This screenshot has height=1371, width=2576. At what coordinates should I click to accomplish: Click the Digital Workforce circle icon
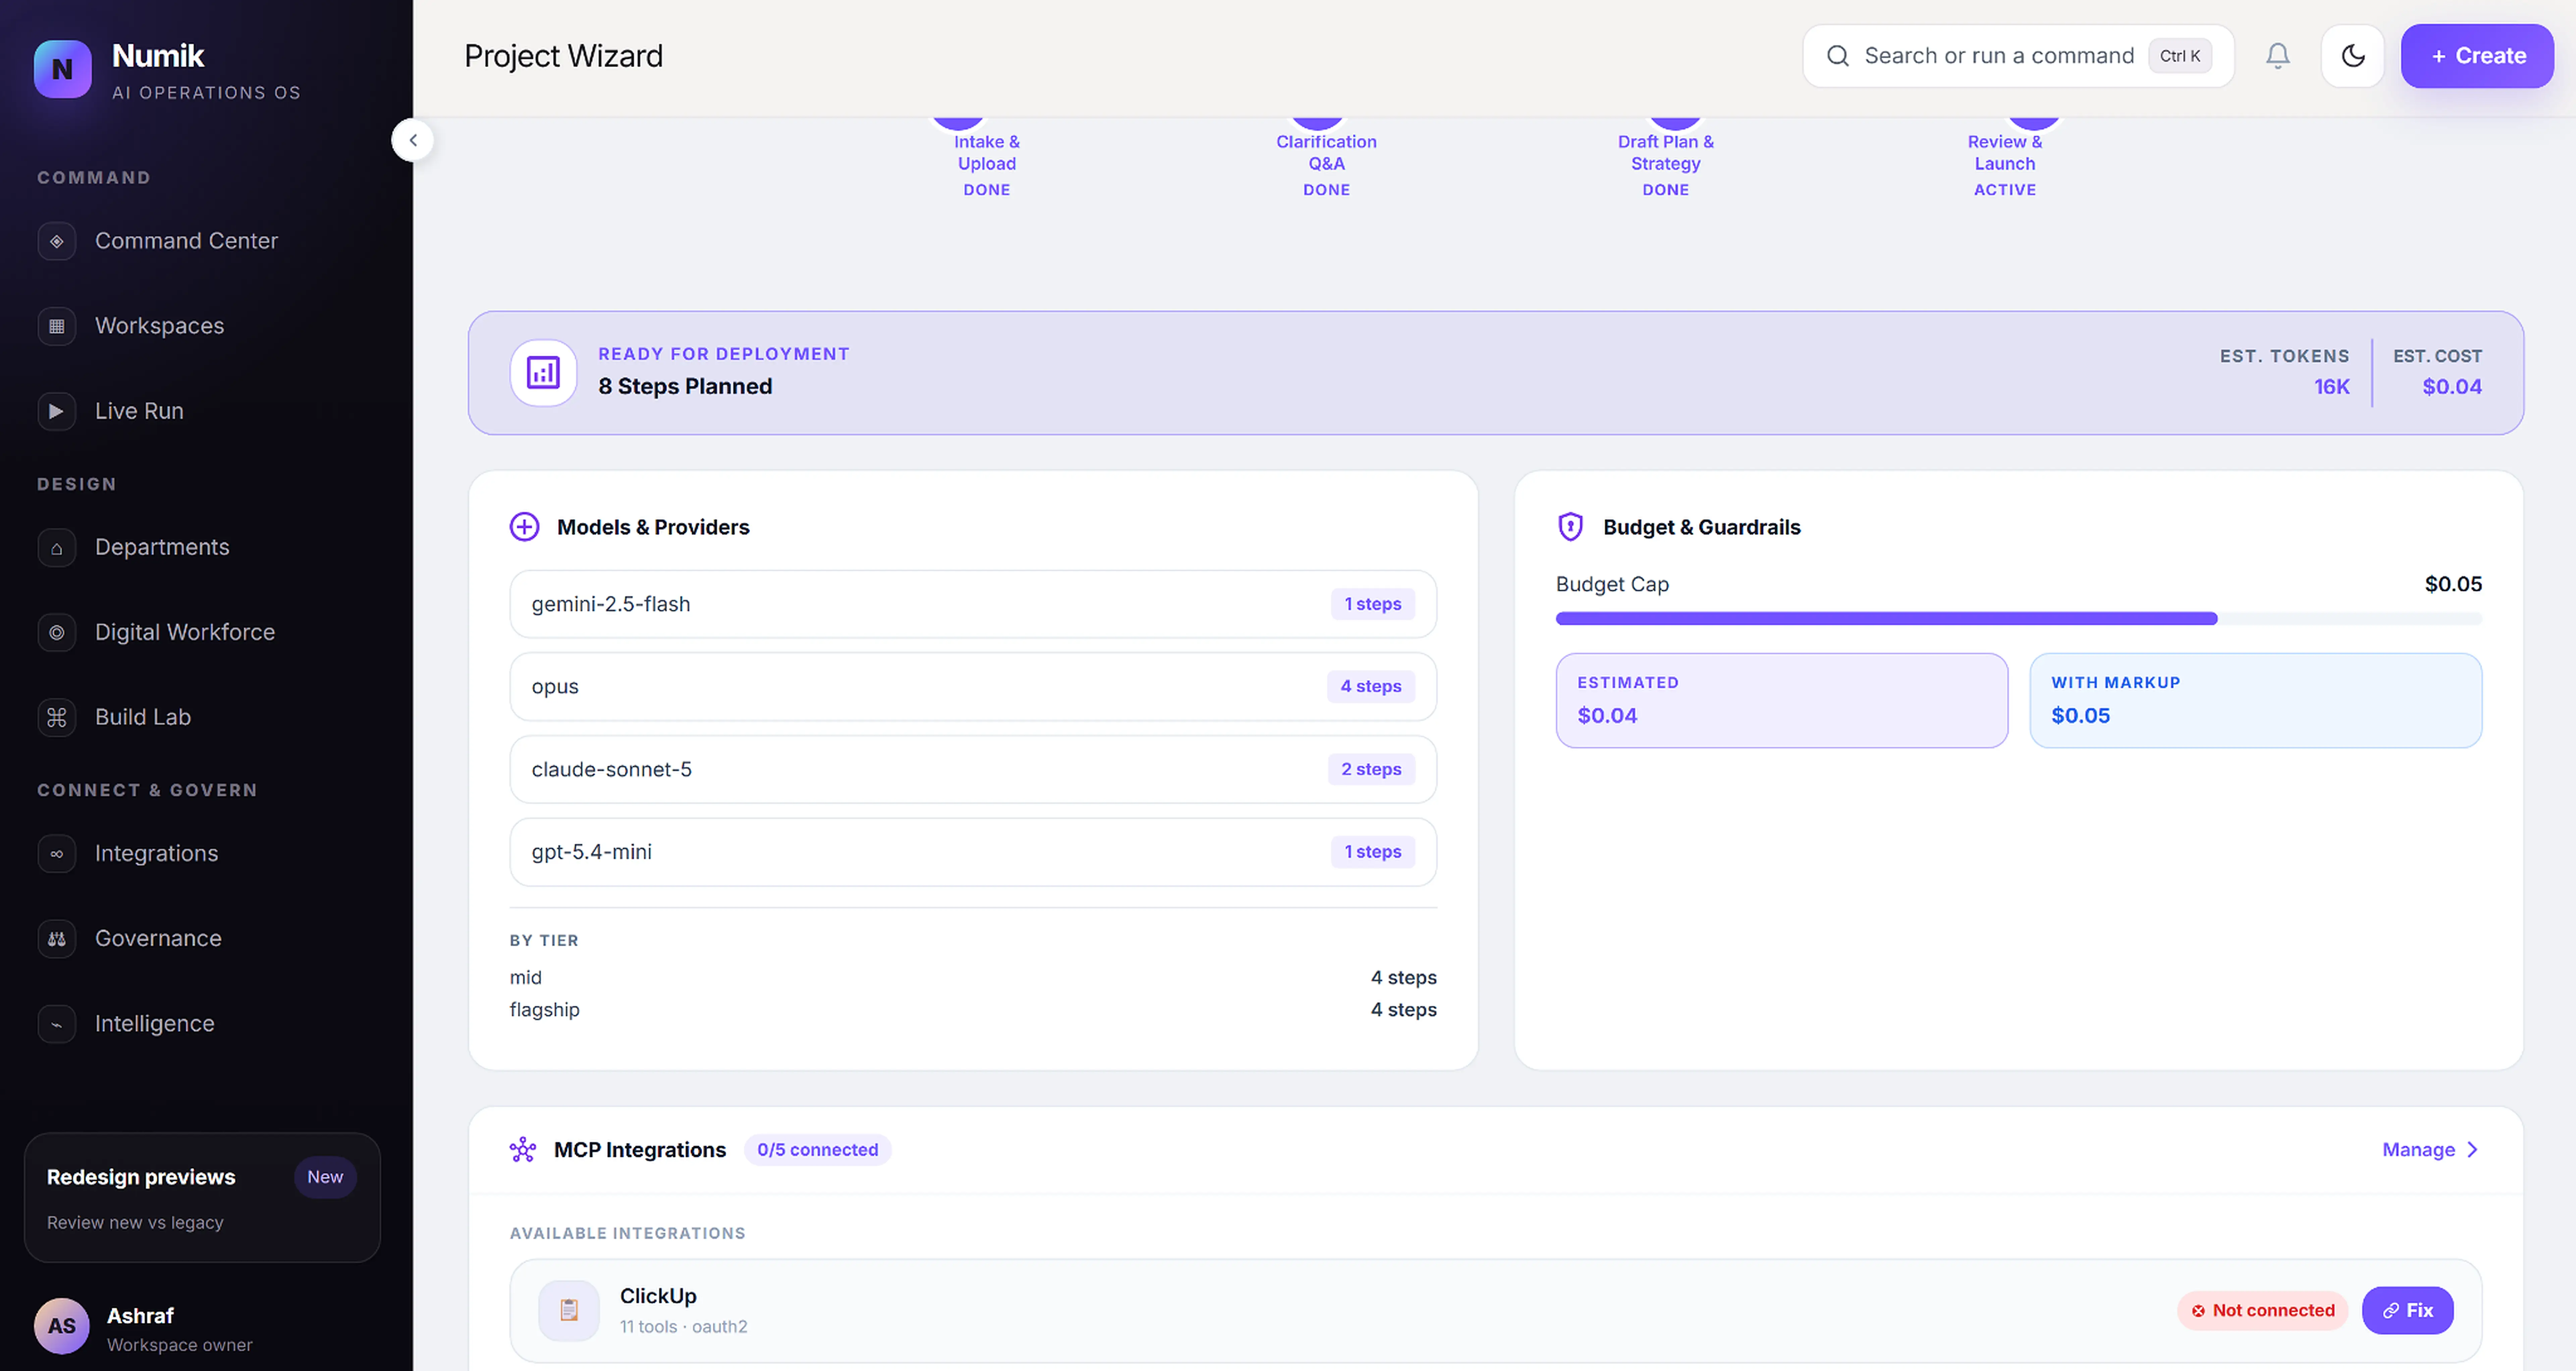coord(57,632)
